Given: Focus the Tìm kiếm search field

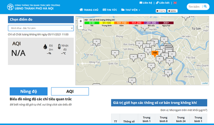Looking at the screenshot, I should [x=194, y=7].
